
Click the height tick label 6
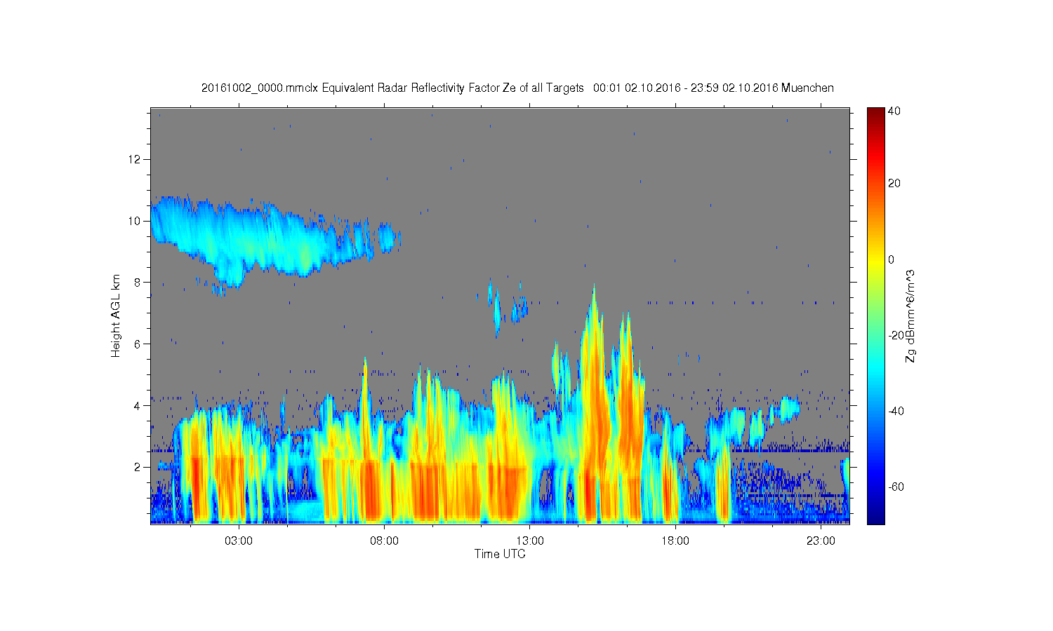point(138,344)
